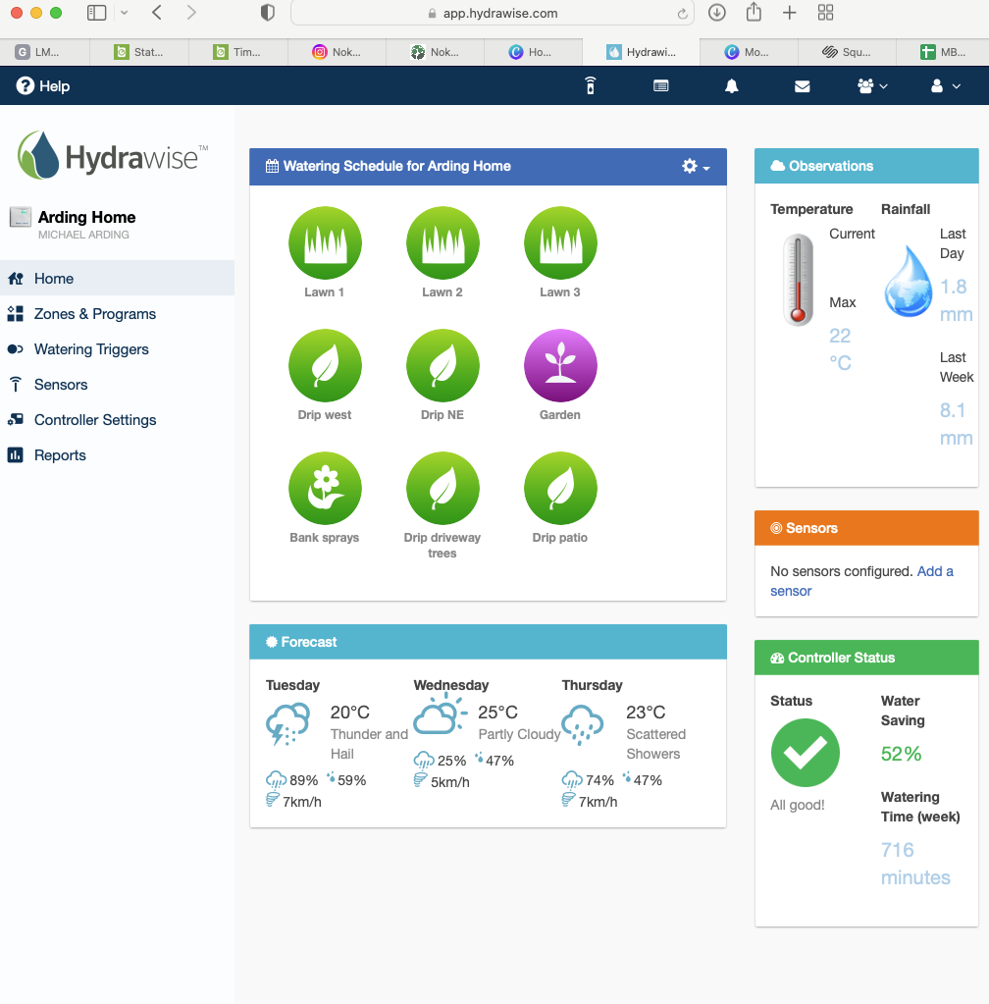Open Safari sidebar chevron dropdown

pyautogui.click(x=123, y=13)
